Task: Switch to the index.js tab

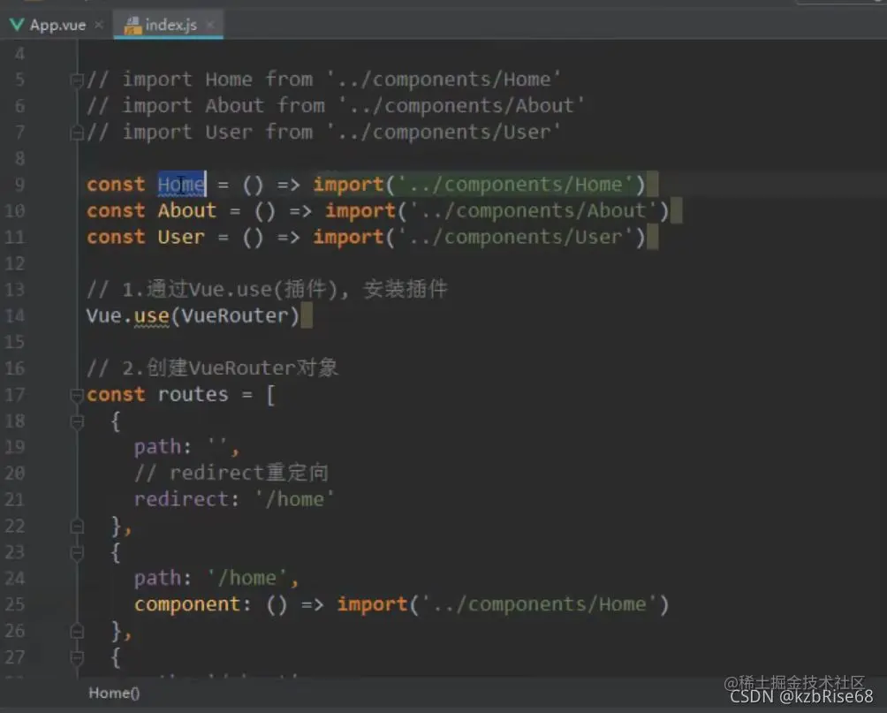Action: click(171, 25)
